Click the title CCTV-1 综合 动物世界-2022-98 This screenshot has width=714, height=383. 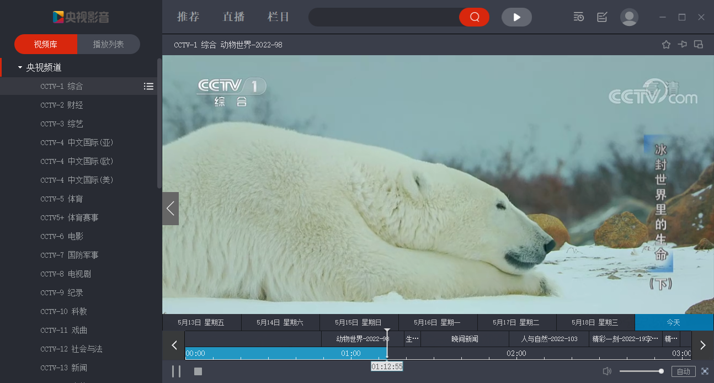(228, 45)
